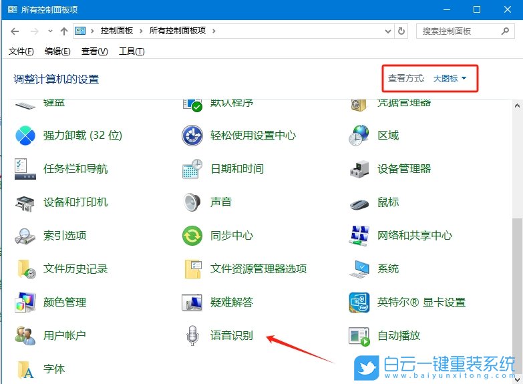Expand the chevron after 所有控制面板项 breadcrumb
The height and width of the screenshot is (384, 523).
pyautogui.click(x=214, y=31)
